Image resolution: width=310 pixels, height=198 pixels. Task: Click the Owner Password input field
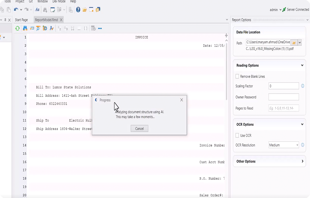click(x=284, y=97)
